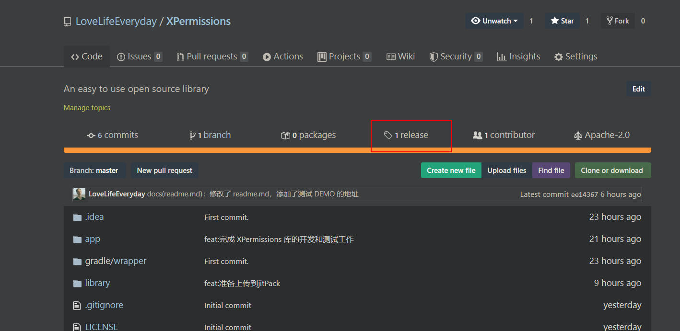Star the repository
This screenshot has height=331, width=680.
pyautogui.click(x=562, y=21)
